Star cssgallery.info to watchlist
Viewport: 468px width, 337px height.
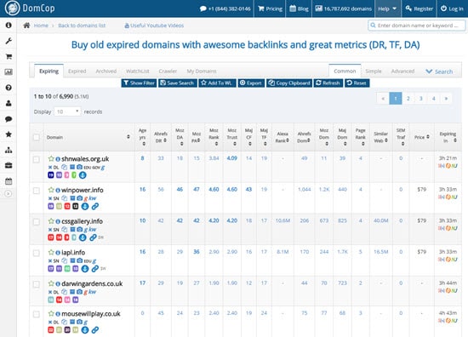click(x=51, y=221)
